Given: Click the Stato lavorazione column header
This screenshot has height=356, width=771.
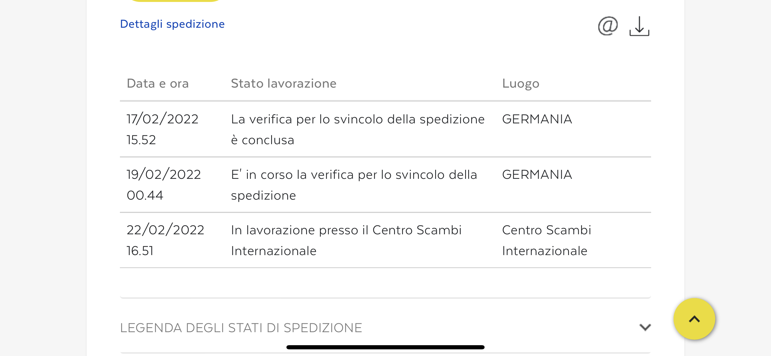Looking at the screenshot, I should tap(283, 83).
